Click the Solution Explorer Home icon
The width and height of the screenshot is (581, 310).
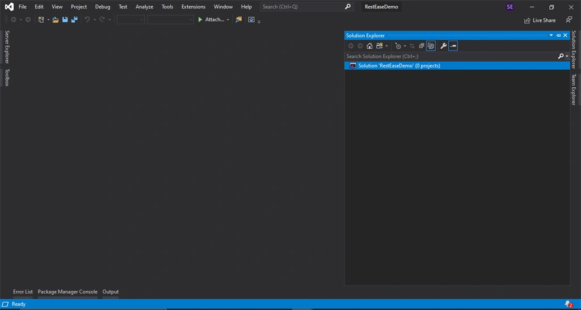click(x=369, y=46)
